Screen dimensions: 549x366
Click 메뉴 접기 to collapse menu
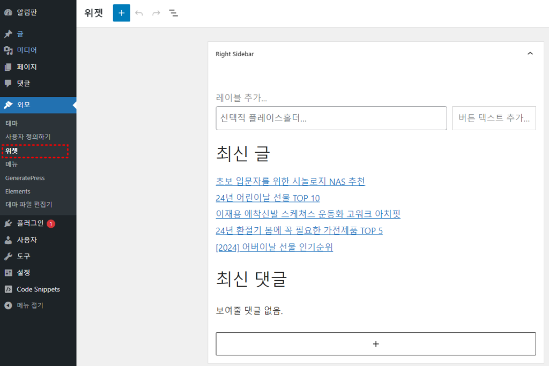pyautogui.click(x=30, y=305)
